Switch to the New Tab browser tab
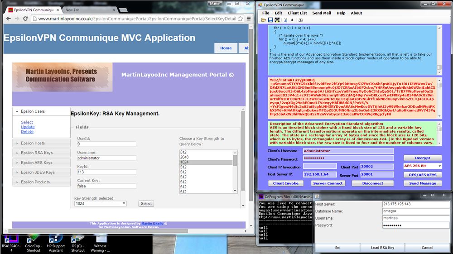The width and height of the screenshot is (453, 254). [90, 10]
